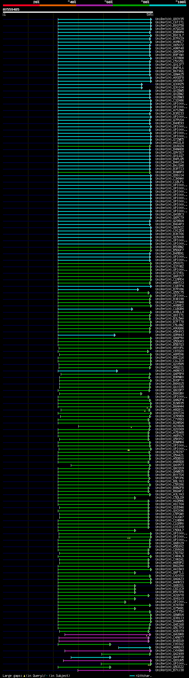Open hit UniRef100_Q86F50
The image size is (189, 678).
tap(170, 338)
